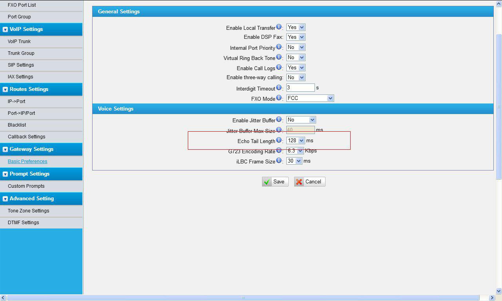Click the Interdigit Timeout input field
502x301 pixels.
300,88
